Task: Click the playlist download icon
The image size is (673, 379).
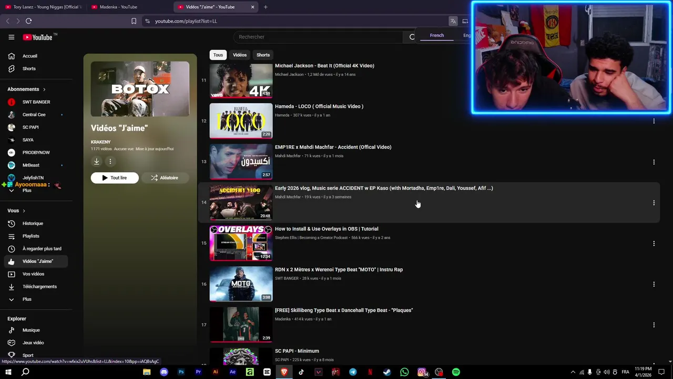Action: tap(96, 162)
